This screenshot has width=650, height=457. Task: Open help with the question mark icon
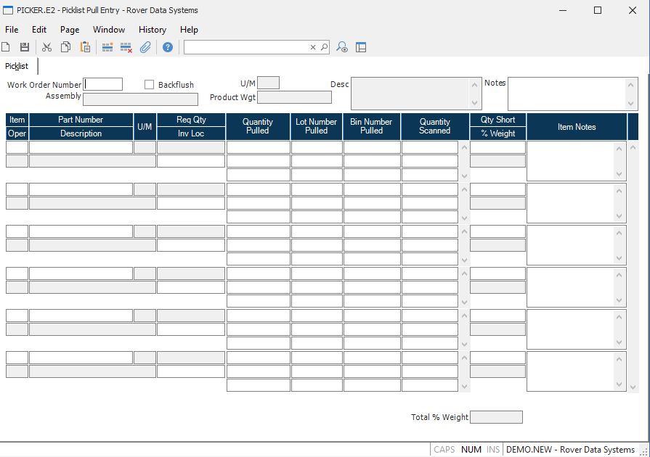(x=168, y=47)
